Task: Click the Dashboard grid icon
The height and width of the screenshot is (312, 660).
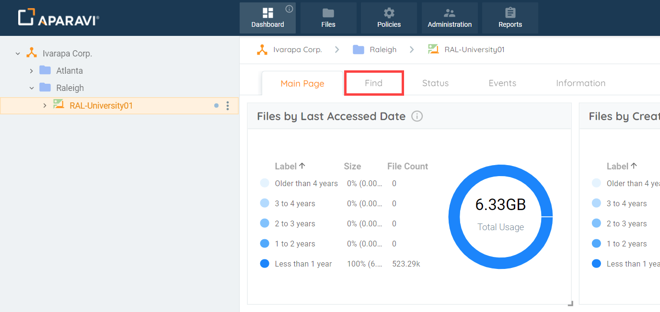Action: pos(267,12)
